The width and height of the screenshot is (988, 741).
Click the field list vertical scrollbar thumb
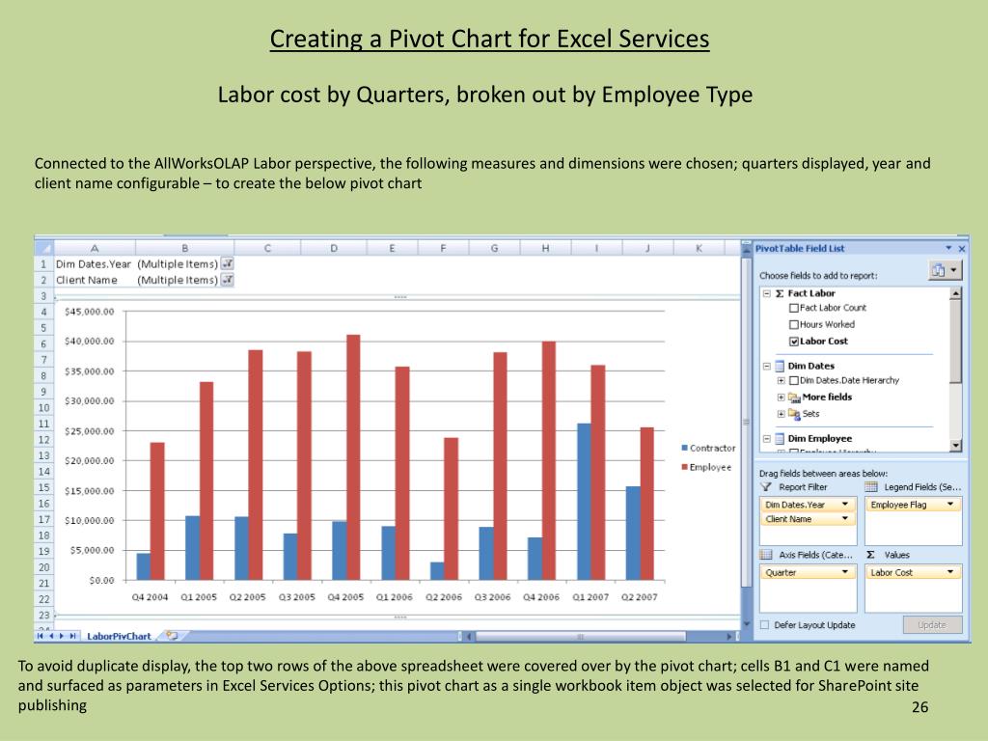tap(955, 341)
